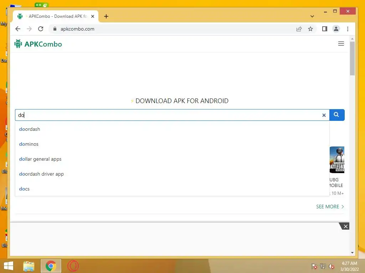365x273 pixels.
Task: Open the APKCombo hamburger menu
Action: 341,44
